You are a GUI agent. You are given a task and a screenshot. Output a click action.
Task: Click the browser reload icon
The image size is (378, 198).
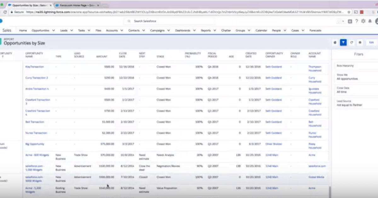click(x=5, y=12)
